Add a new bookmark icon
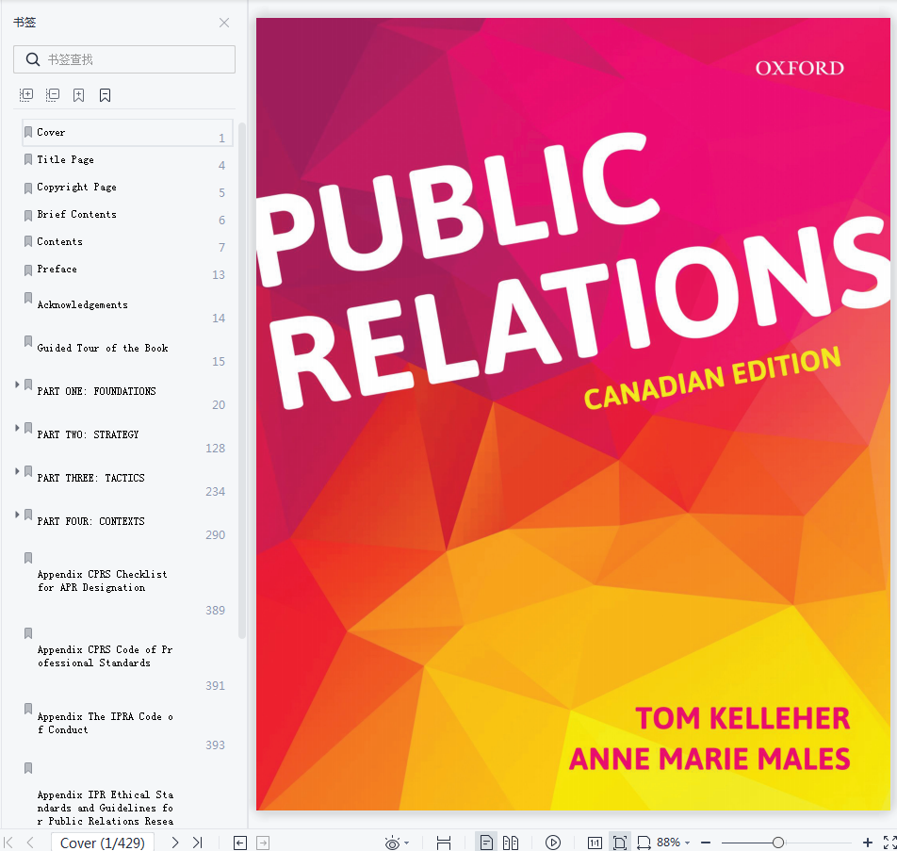 tap(79, 95)
